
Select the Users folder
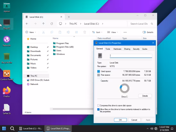(x=57, y=50)
